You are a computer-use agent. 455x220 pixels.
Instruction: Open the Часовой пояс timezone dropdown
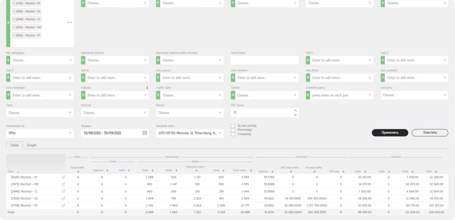coord(189,133)
